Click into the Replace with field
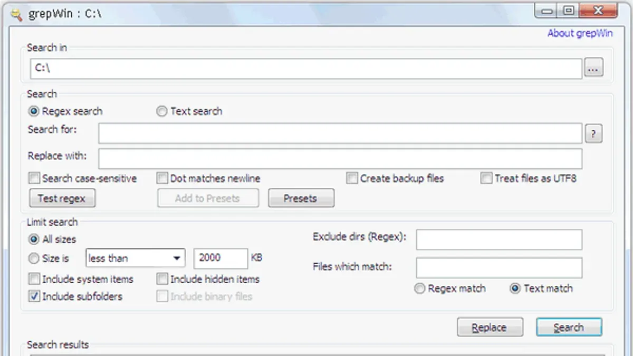The image size is (633, 356). click(340, 158)
